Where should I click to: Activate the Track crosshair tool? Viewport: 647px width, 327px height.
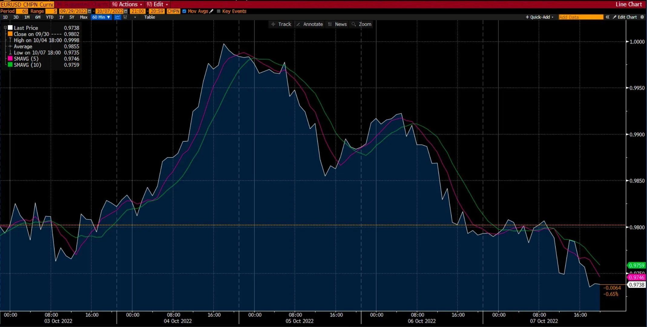point(281,24)
